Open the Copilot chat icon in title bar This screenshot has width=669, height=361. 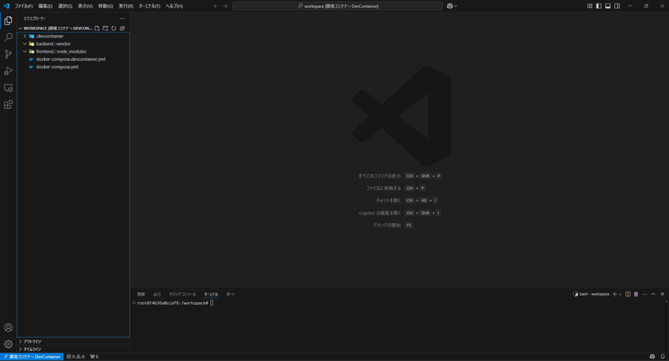tap(449, 6)
